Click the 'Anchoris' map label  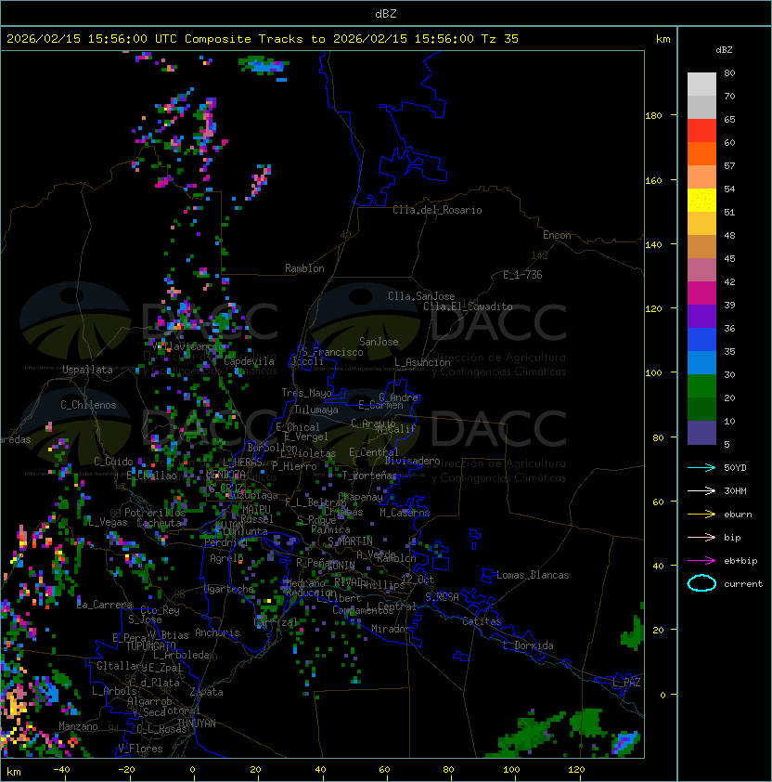[x=217, y=632]
